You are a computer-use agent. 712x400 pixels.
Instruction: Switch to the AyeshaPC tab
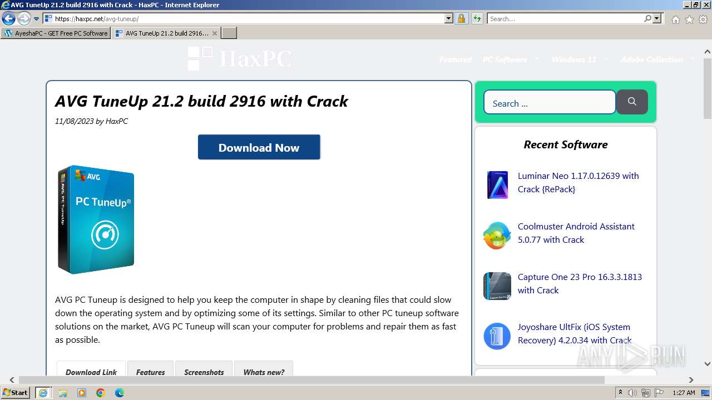(56, 33)
